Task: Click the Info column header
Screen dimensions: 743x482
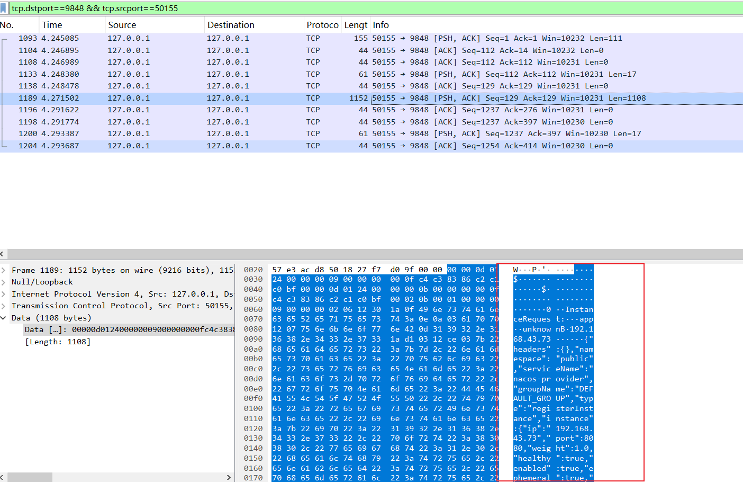Action: (380, 25)
